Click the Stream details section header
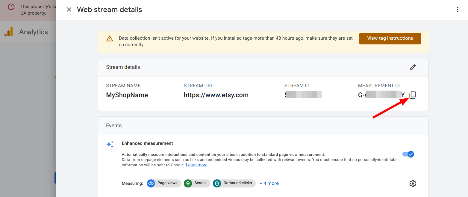Viewport: 468px width, 197px height. click(x=123, y=67)
